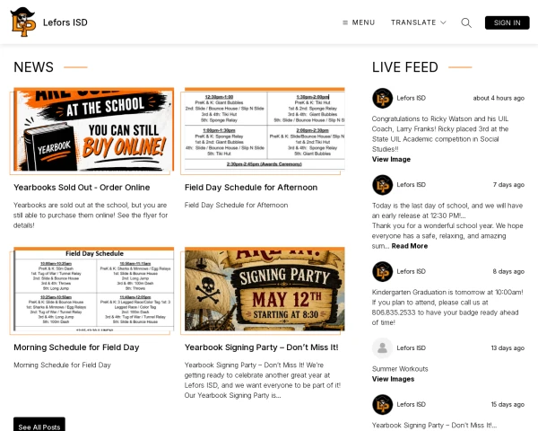Click the See All Posts button
This screenshot has height=431, width=538.
(39, 426)
